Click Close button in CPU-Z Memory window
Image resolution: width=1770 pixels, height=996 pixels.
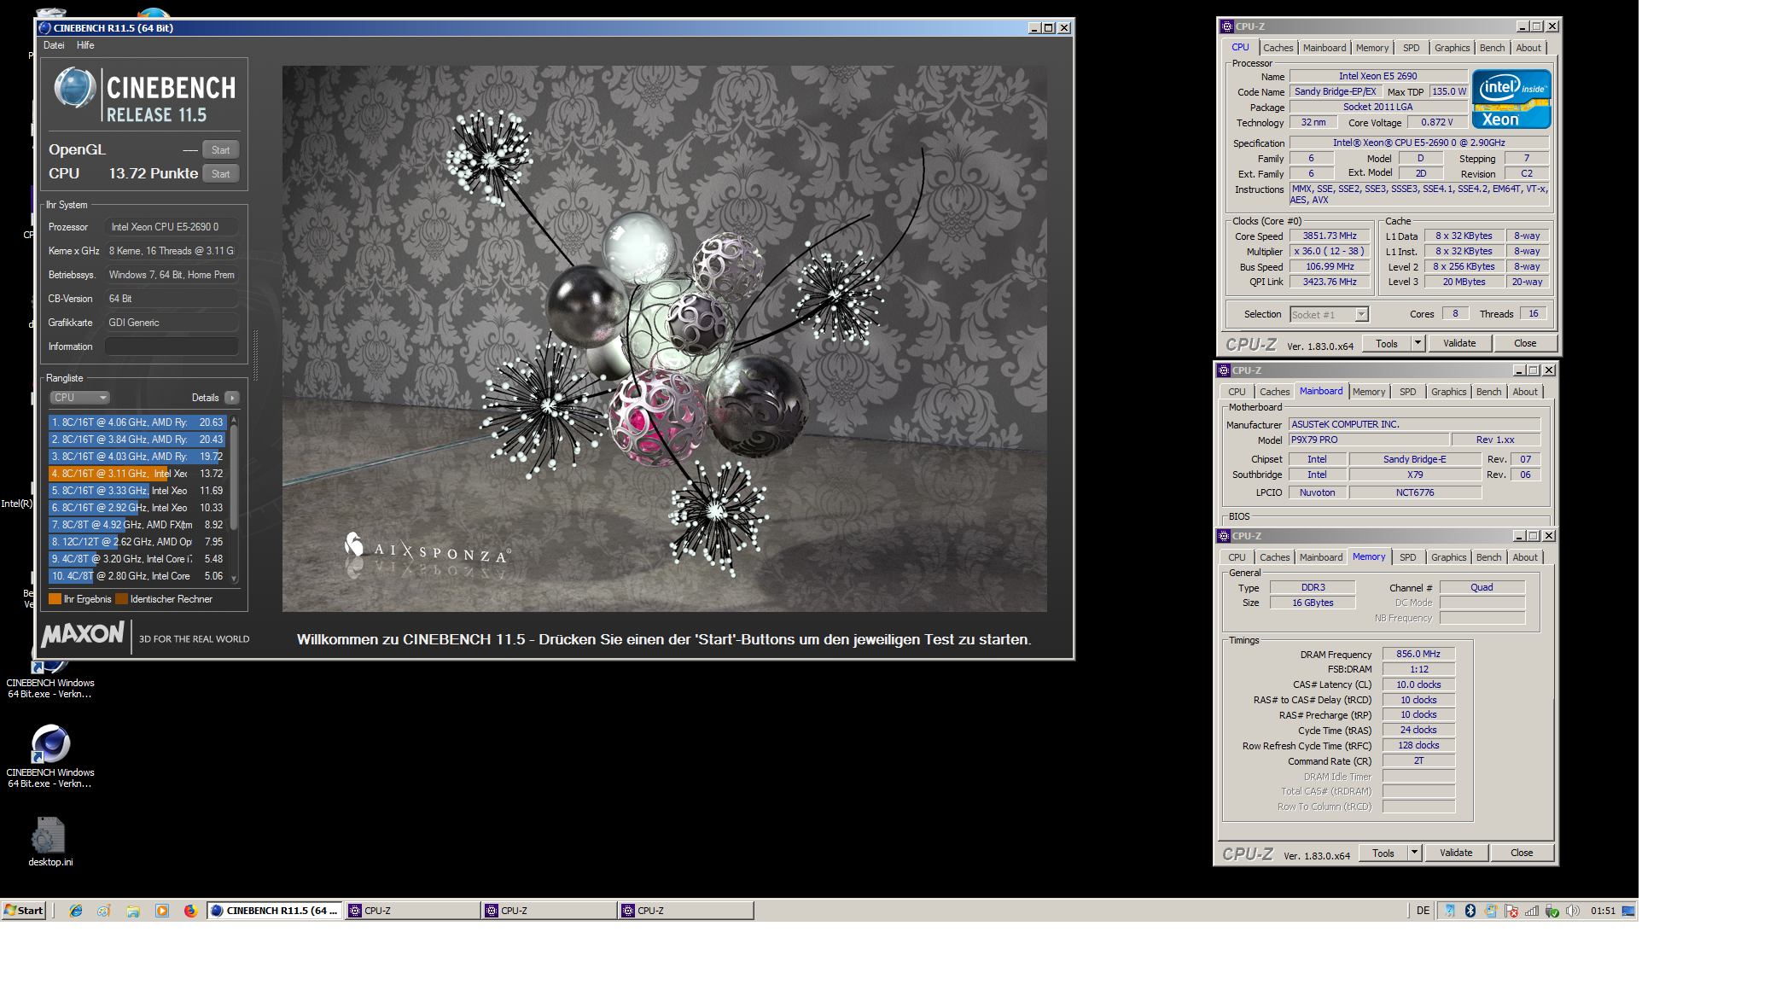tap(1522, 853)
